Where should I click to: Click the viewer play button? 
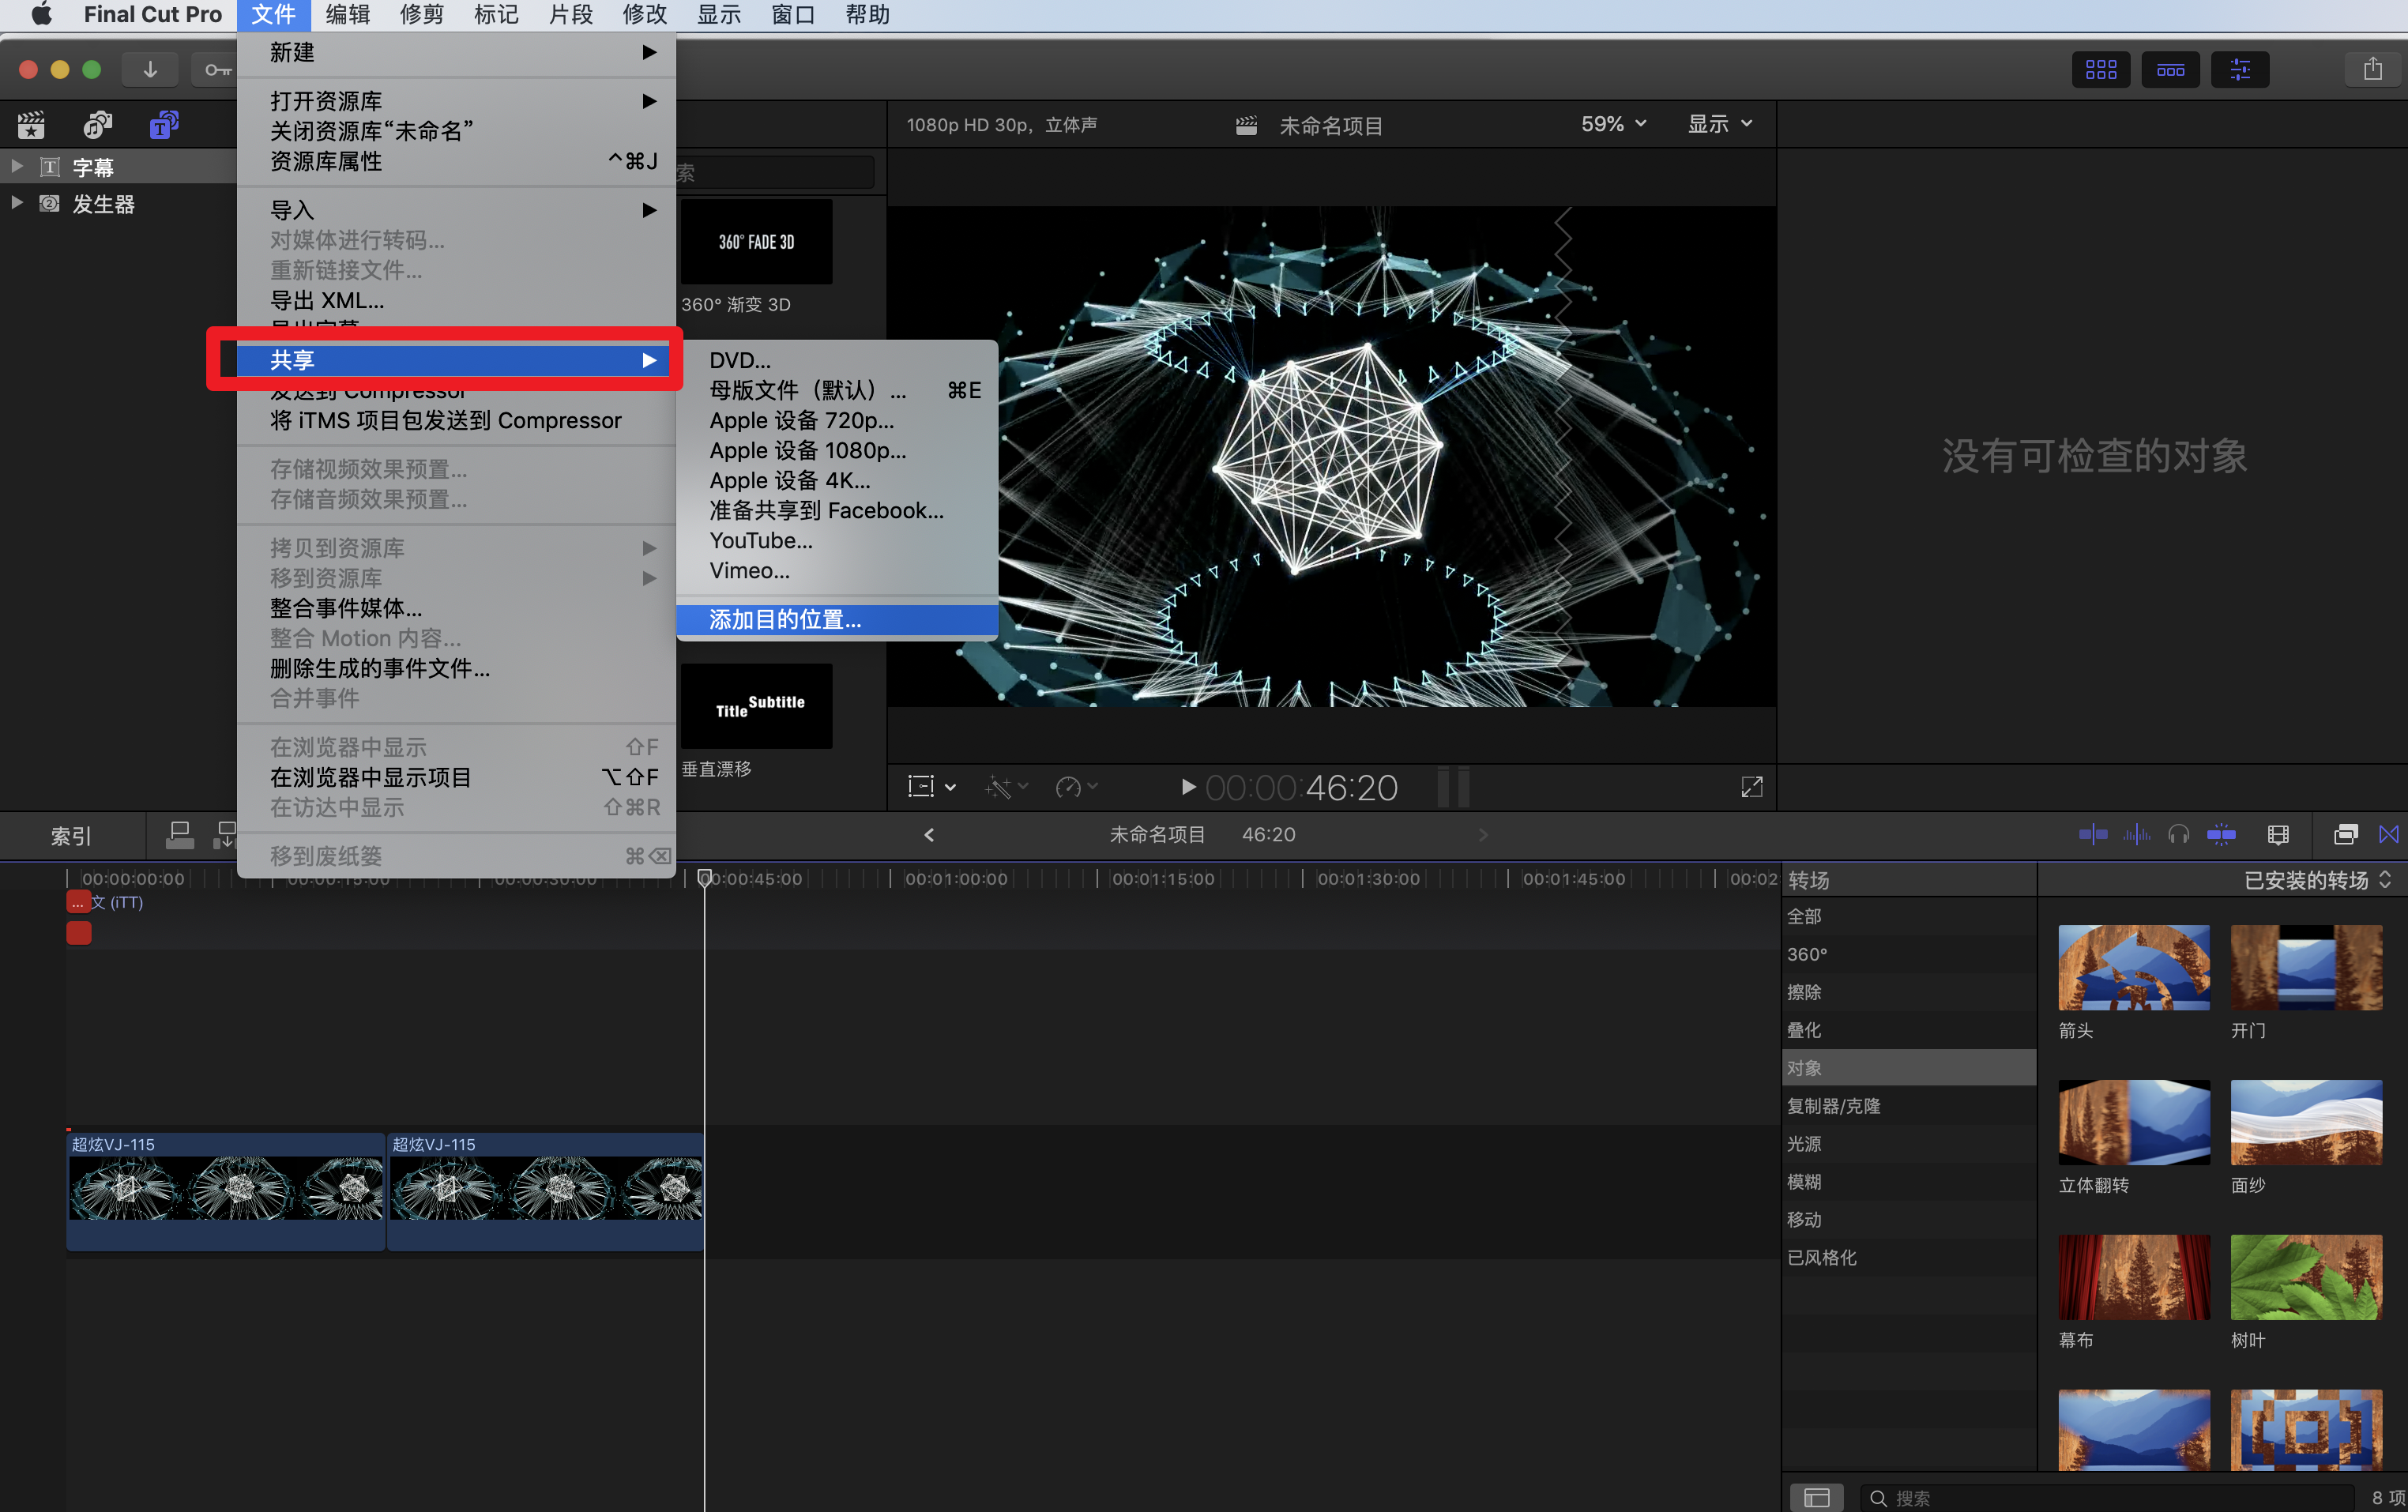(x=1188, y=787)
